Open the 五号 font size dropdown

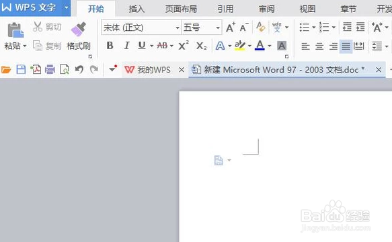(x=218, y=28)
